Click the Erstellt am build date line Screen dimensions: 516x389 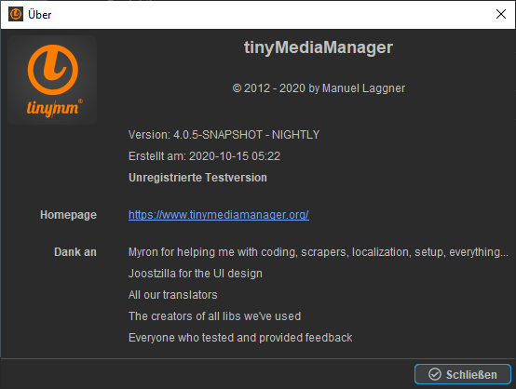204,156
